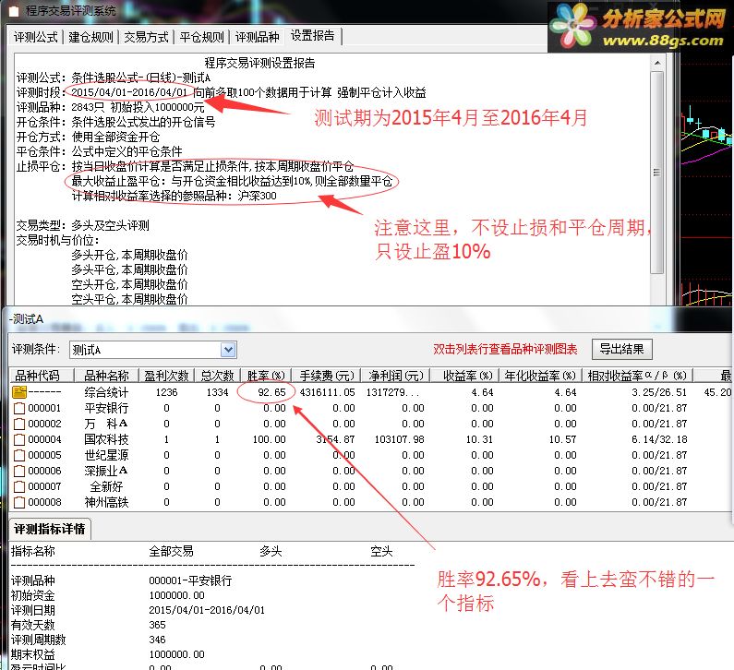
Task: Click the icon beside code 000001
Action: [x=19, y=409]
